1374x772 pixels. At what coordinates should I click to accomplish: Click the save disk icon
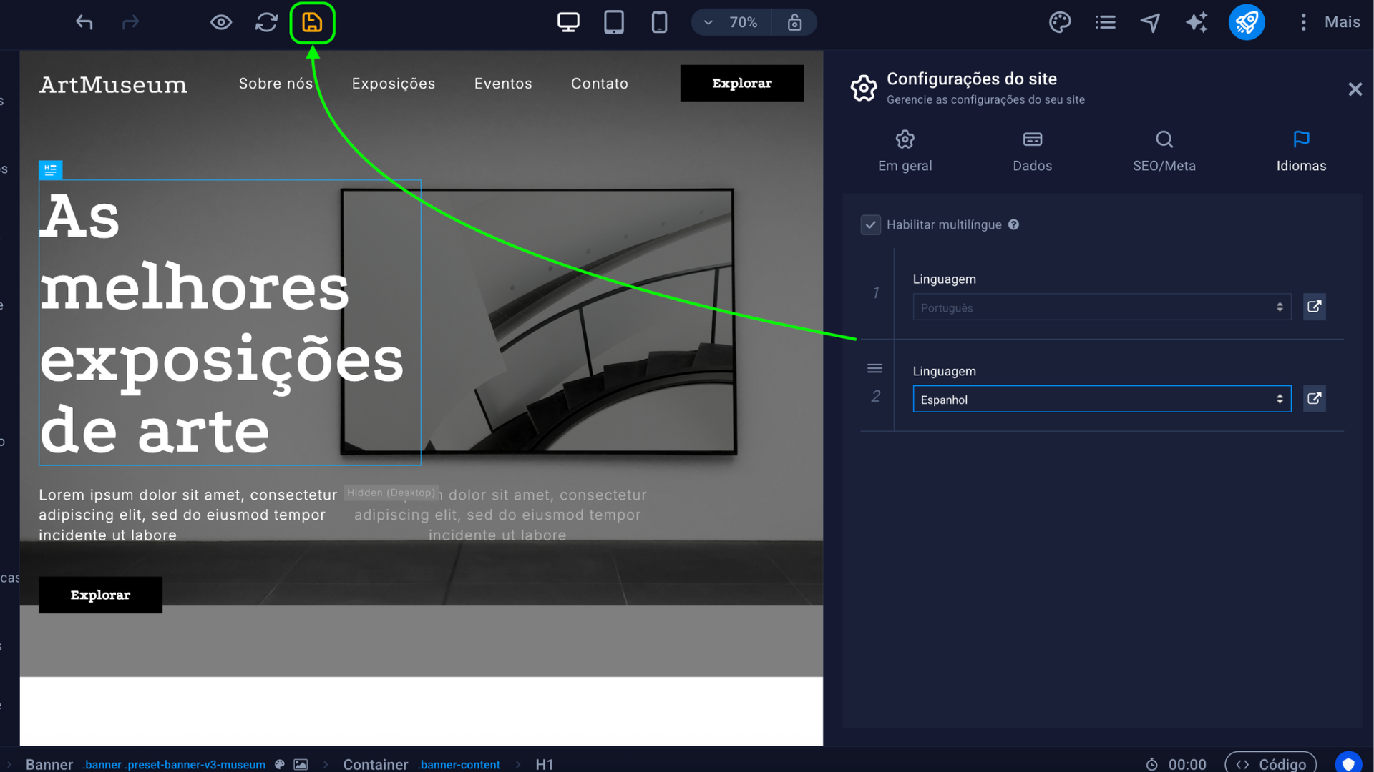(312, 22)
